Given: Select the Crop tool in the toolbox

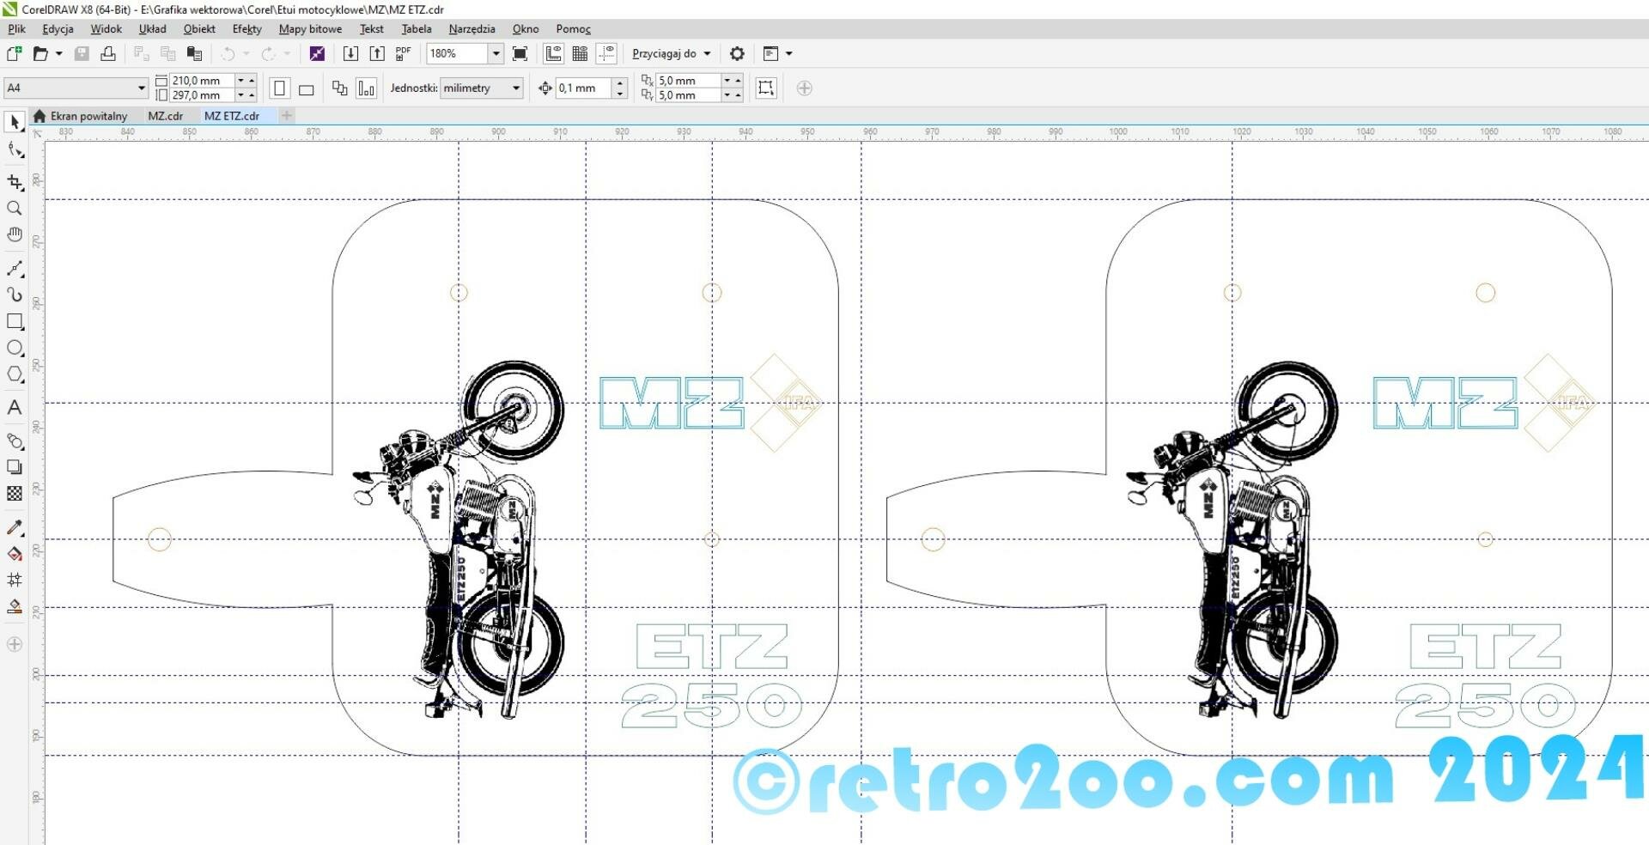Looking at the screenshot, I should tap(15, 182).
